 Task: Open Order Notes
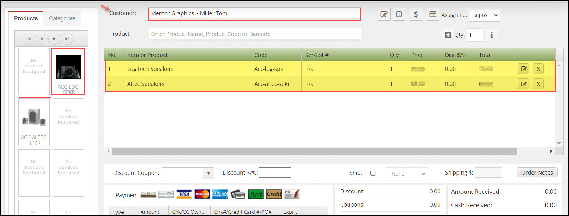pyautogui.click(x=537, y=172)
